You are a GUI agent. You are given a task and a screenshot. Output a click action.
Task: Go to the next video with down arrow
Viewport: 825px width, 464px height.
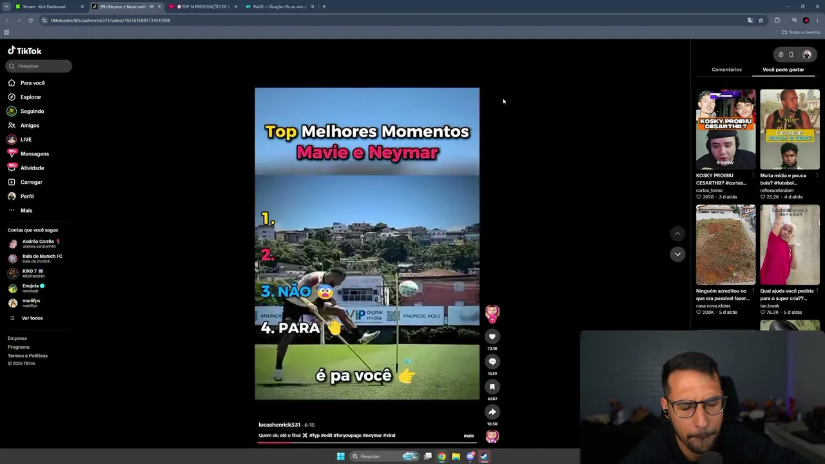click(677, 254)
